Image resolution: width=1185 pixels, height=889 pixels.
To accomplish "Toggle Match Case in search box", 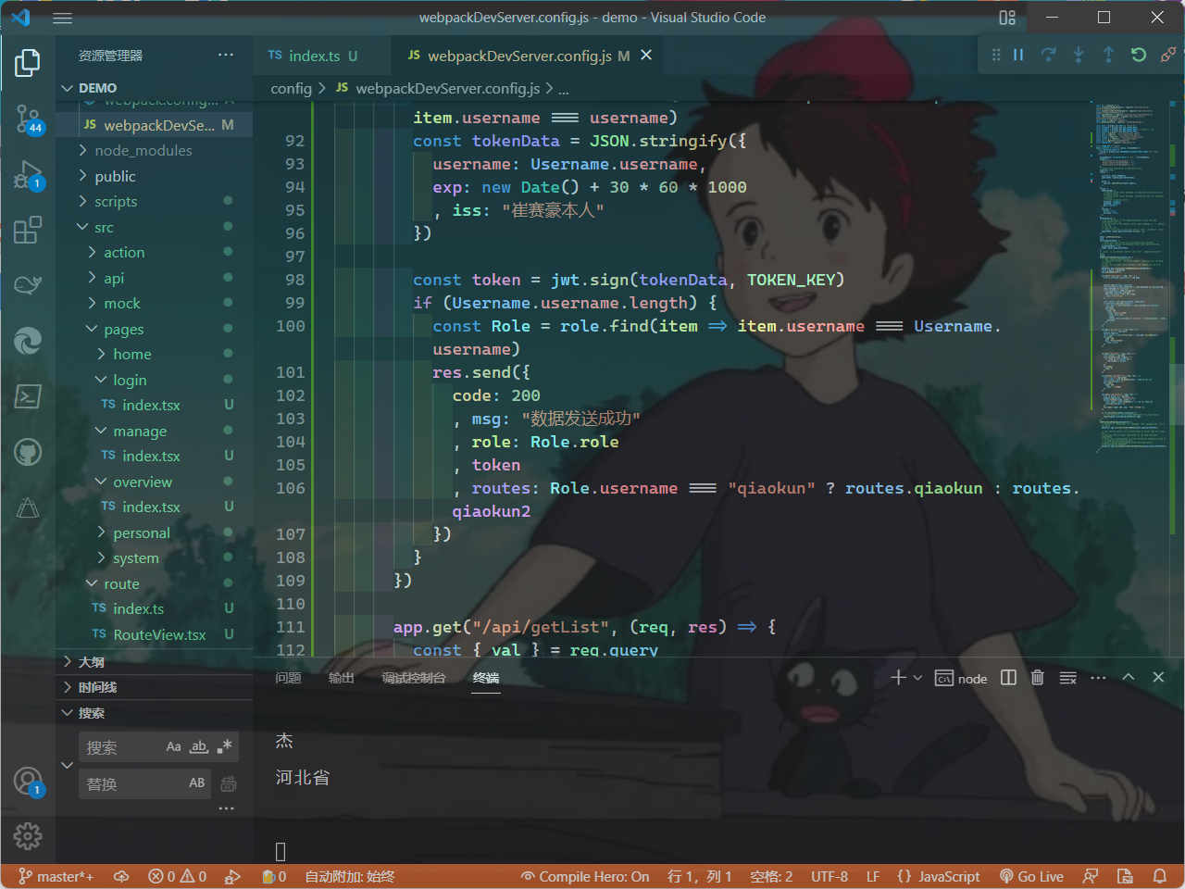I will pos(174,746).
